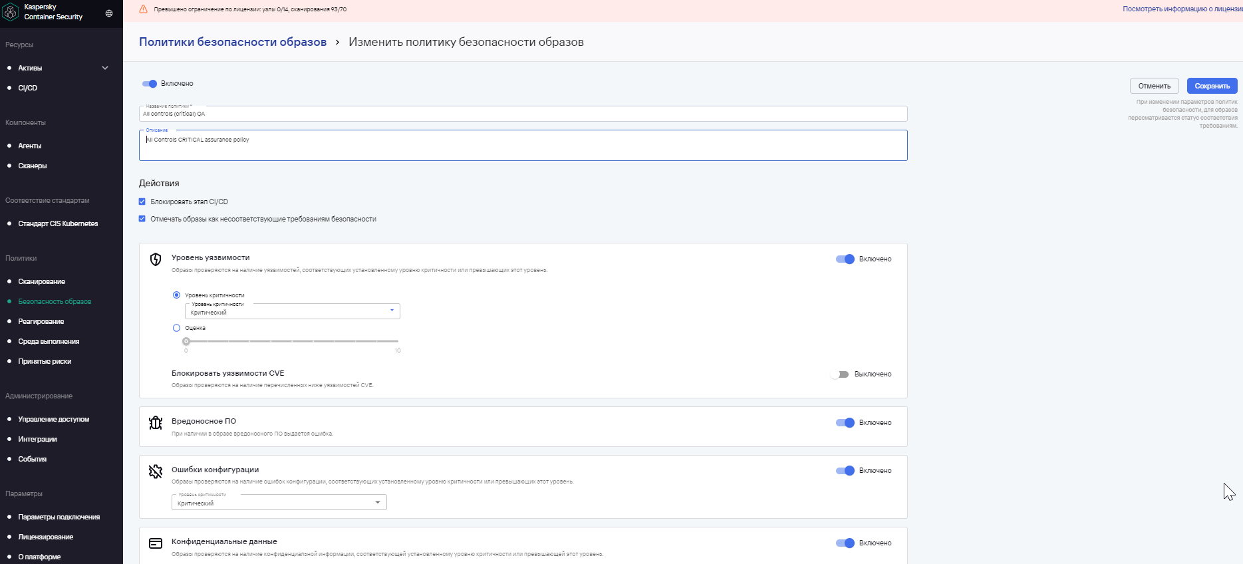Select the 'Оценка' radio button
The height and width of the screenshot is (564, 1243).
pyautogui.click(x=176, y=328)
